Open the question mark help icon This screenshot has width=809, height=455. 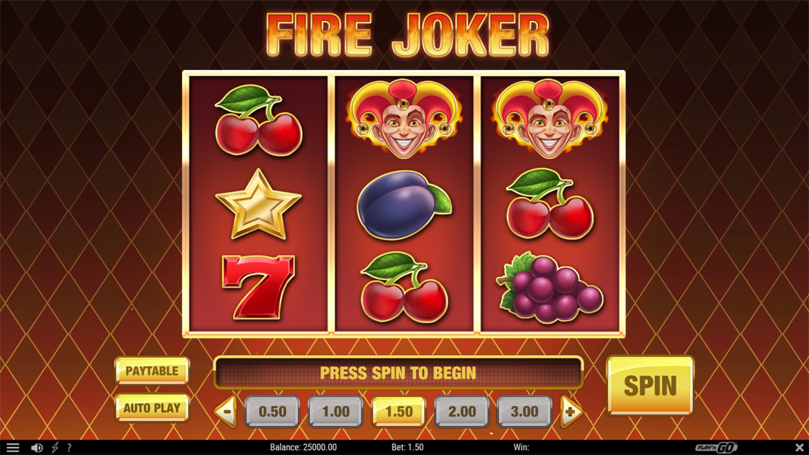tap(69, 448)
